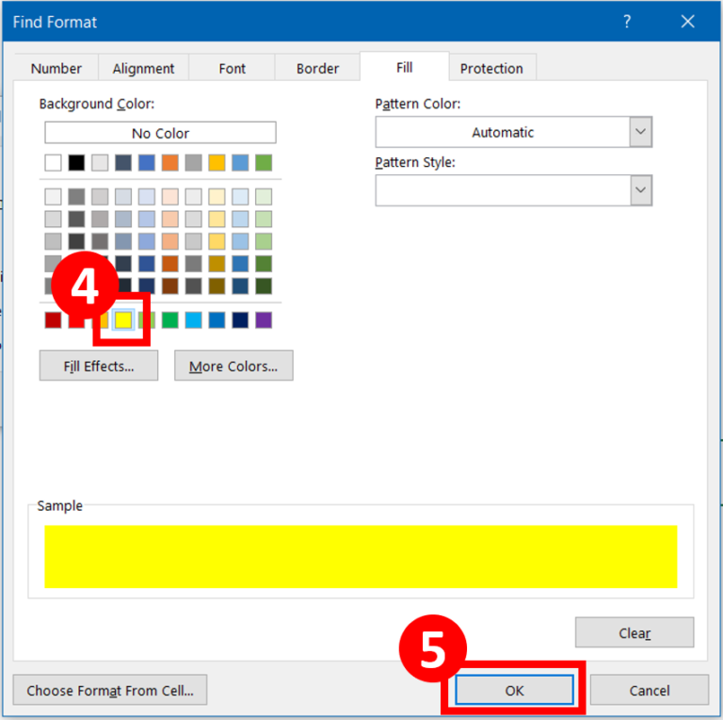Go to the Font tab
Viewport: 723px width, 720px height.
point(232,68)
